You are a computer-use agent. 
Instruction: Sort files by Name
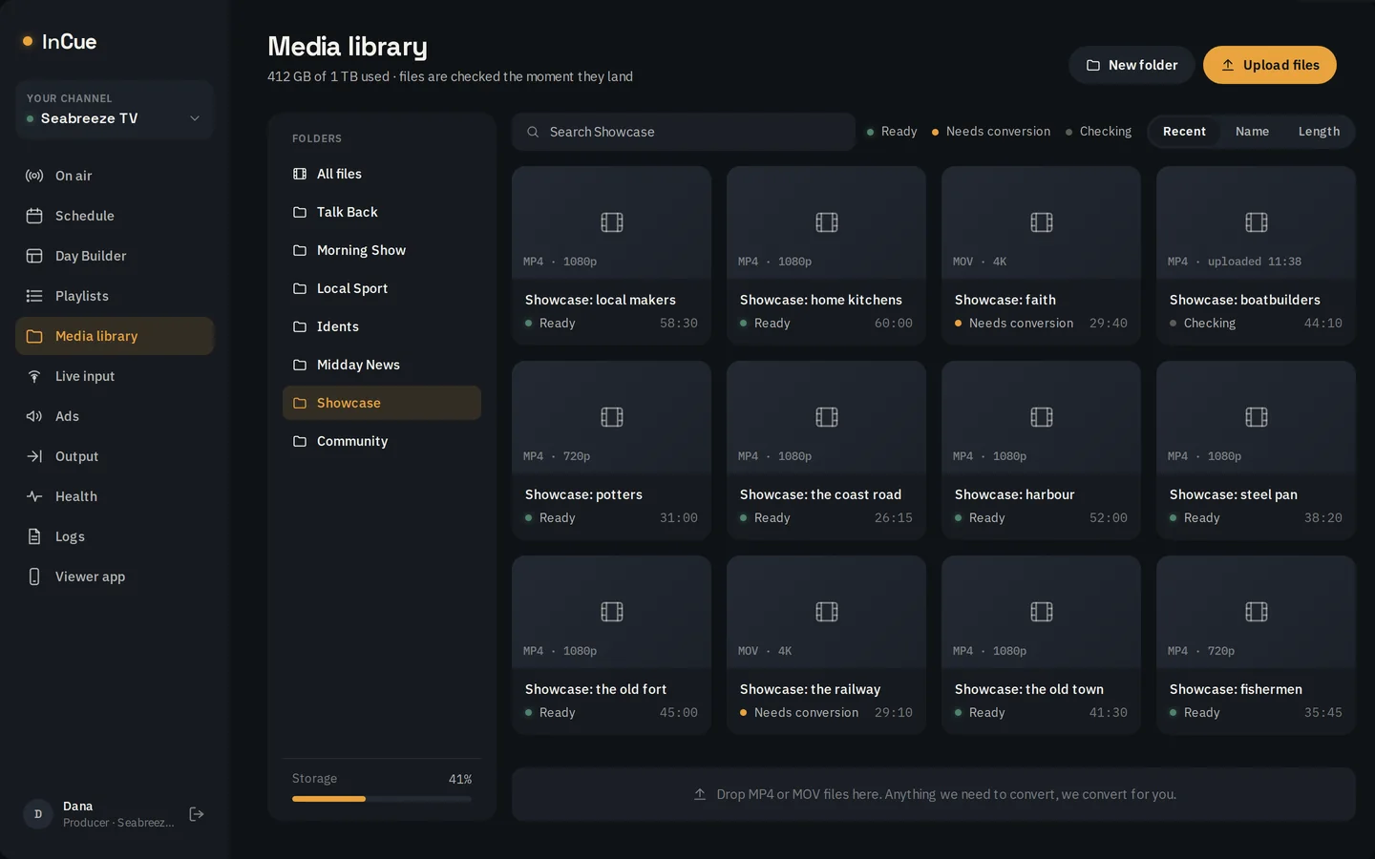tap(1252, 132)
